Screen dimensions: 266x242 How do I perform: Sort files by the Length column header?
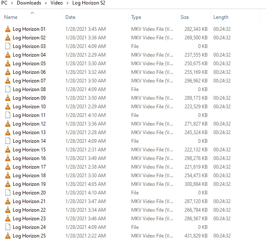[x=221, y=17]
